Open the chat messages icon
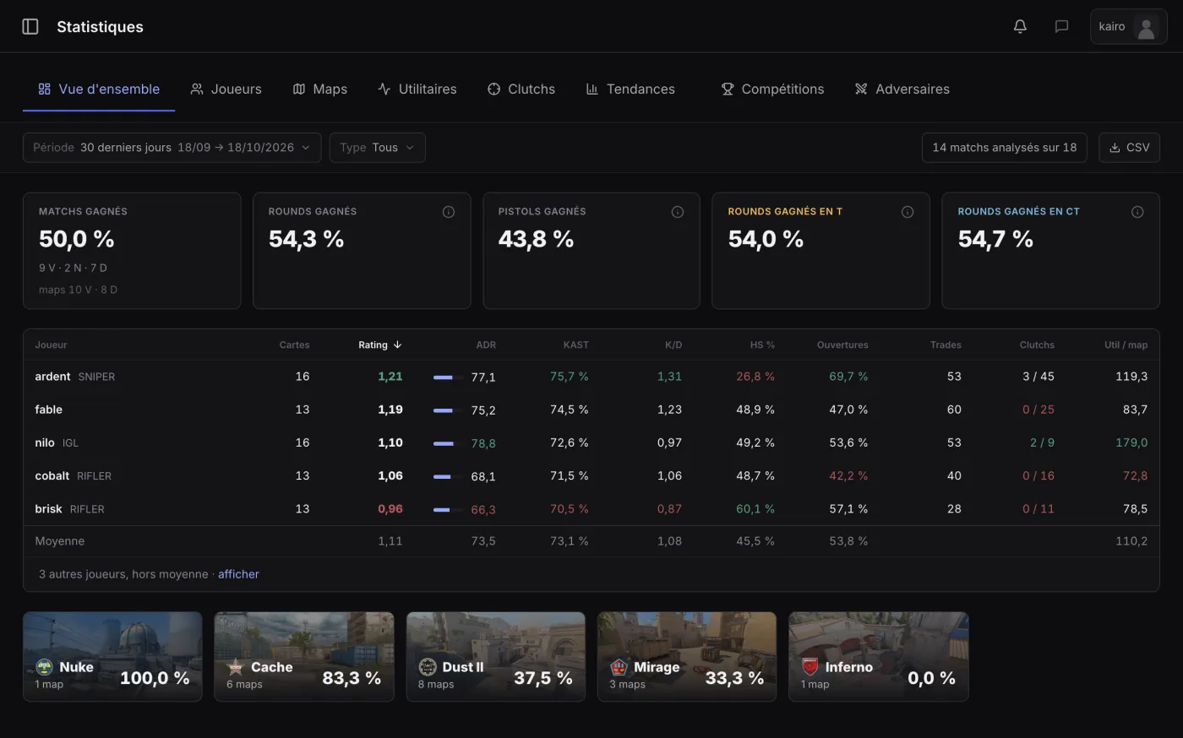The image size is (1183, 738). pos(1061,26)
